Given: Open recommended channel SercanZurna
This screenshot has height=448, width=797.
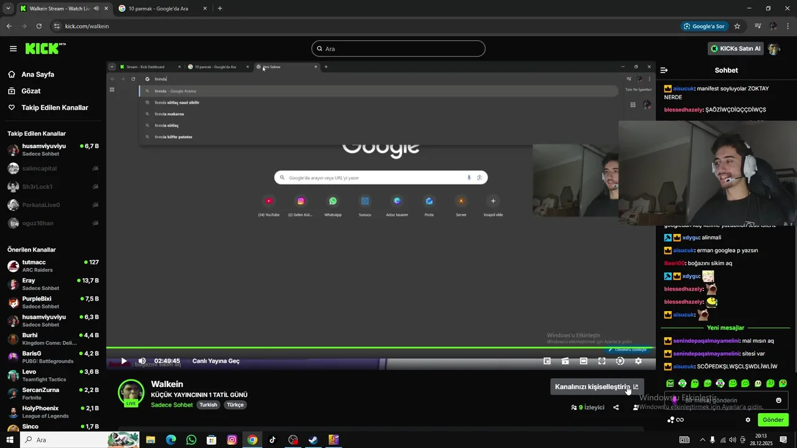Looking at the screenshot, I should (53, 394).
